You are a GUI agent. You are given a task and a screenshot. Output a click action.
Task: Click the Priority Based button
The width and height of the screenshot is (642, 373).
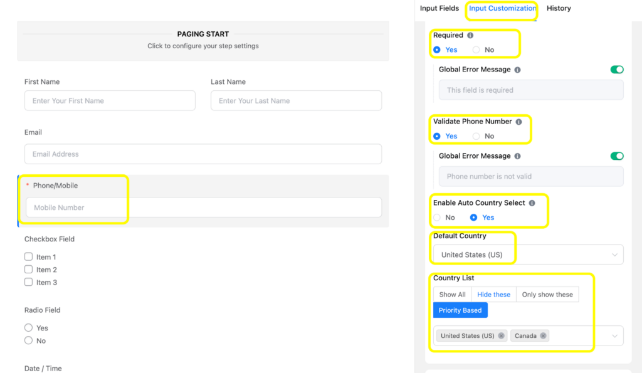[x=460, y=310]
